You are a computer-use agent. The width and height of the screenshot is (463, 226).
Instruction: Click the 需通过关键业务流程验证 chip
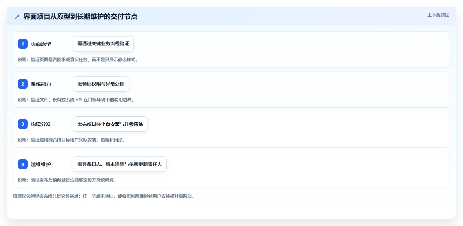103,44
